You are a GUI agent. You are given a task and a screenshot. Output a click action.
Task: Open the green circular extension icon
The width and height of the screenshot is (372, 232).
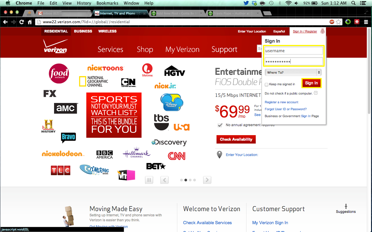[x=348, y=22]
